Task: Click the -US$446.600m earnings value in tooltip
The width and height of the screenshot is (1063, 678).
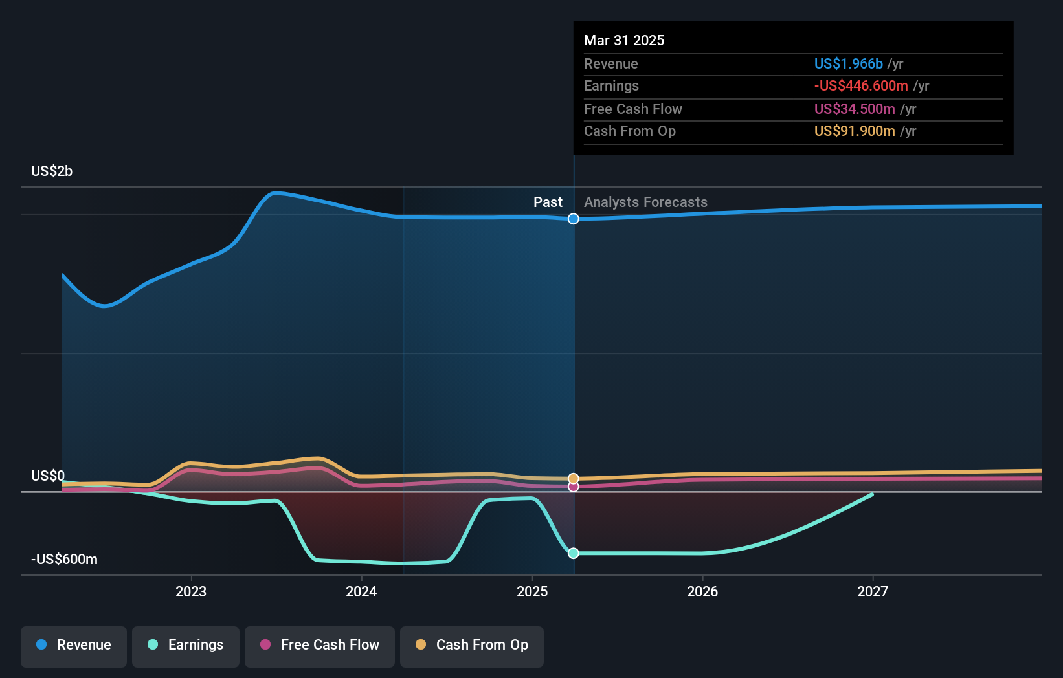Action: [861, 85]
